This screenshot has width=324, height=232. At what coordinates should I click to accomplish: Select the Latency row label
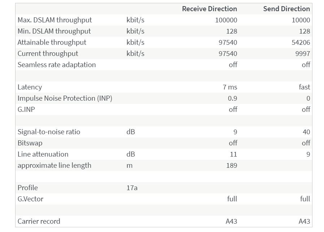[30, 87]
